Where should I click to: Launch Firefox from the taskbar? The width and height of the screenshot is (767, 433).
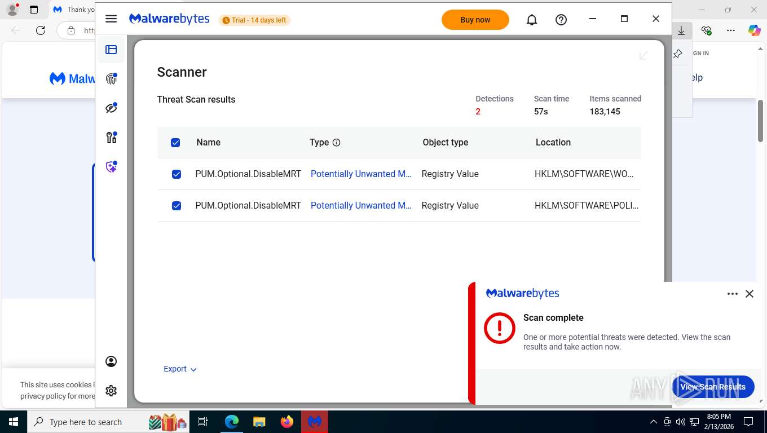(287, 422)
